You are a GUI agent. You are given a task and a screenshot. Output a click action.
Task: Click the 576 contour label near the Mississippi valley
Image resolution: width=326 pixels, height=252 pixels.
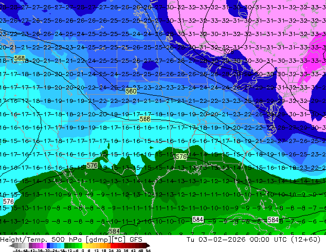[181, 156]
